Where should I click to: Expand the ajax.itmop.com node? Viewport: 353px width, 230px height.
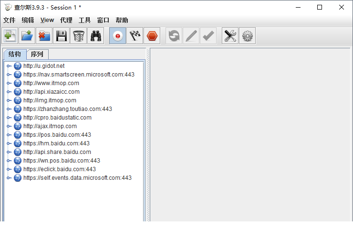click(9, 126)
